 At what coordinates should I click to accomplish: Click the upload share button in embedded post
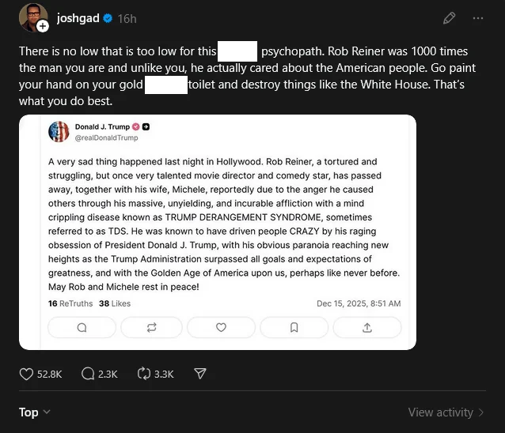[x=366, y=327]
